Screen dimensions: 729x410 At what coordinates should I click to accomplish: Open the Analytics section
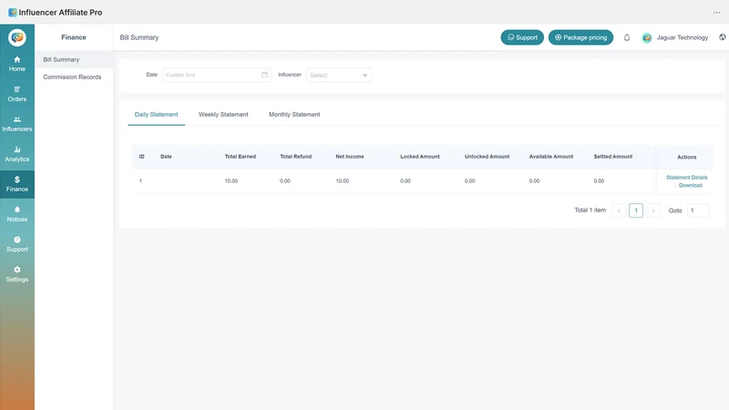point(16,154)
